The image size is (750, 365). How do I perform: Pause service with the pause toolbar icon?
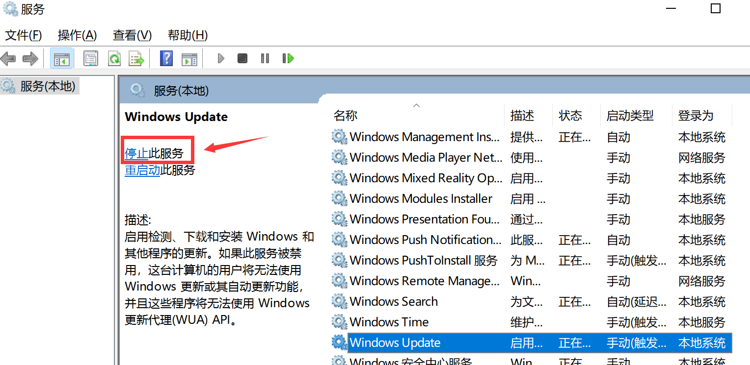click(265, 59)
